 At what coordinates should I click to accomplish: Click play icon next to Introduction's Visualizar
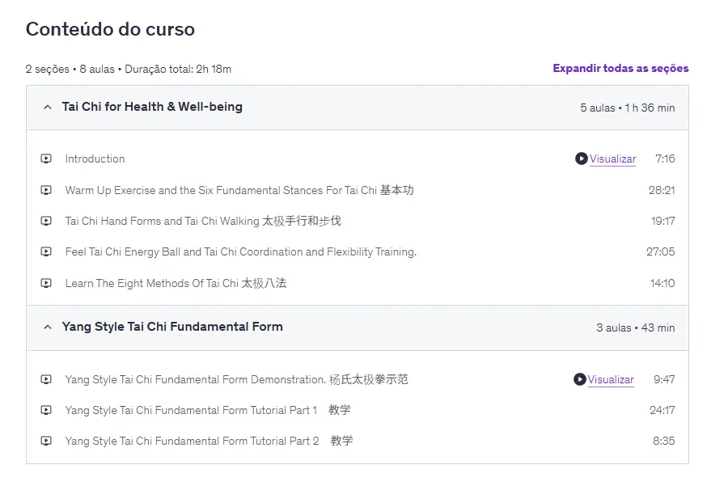coord(581,158)
